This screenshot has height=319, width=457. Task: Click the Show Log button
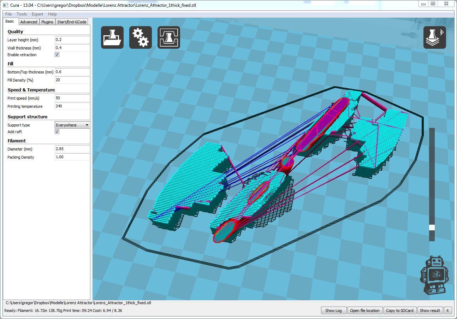pyautogui.click(x=333, y=311)
